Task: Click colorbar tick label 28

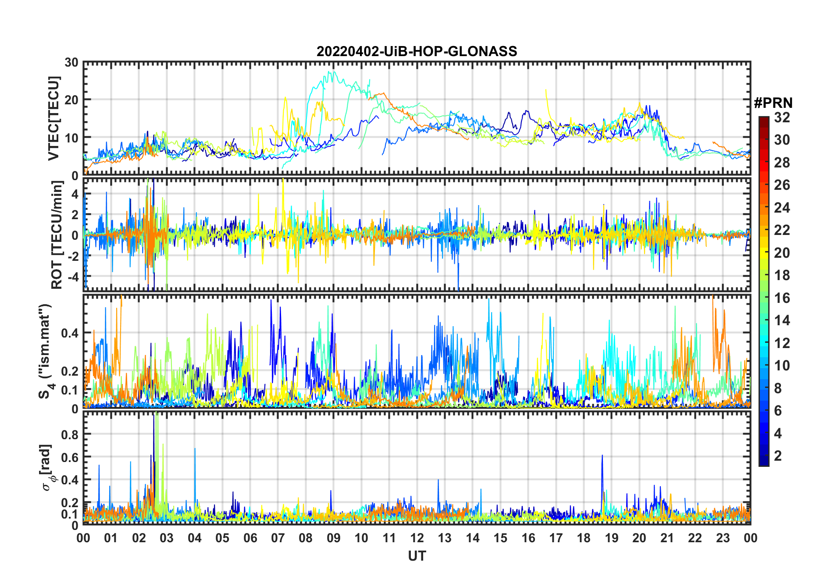Action: pyautogui.click(x=782, y=162)
